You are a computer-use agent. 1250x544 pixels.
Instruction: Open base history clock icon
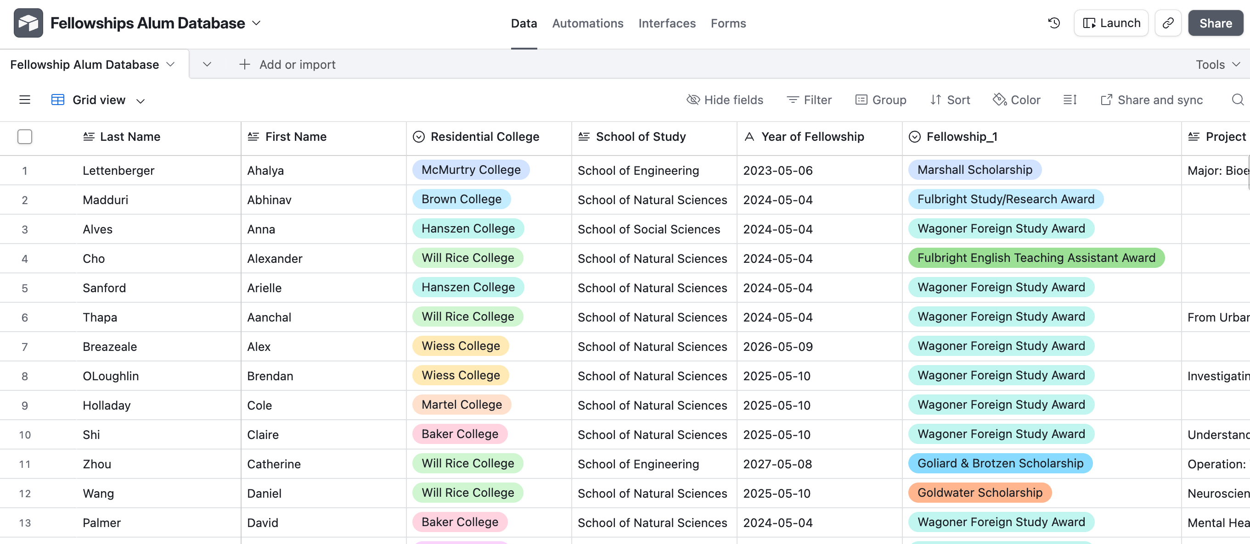1054,23
